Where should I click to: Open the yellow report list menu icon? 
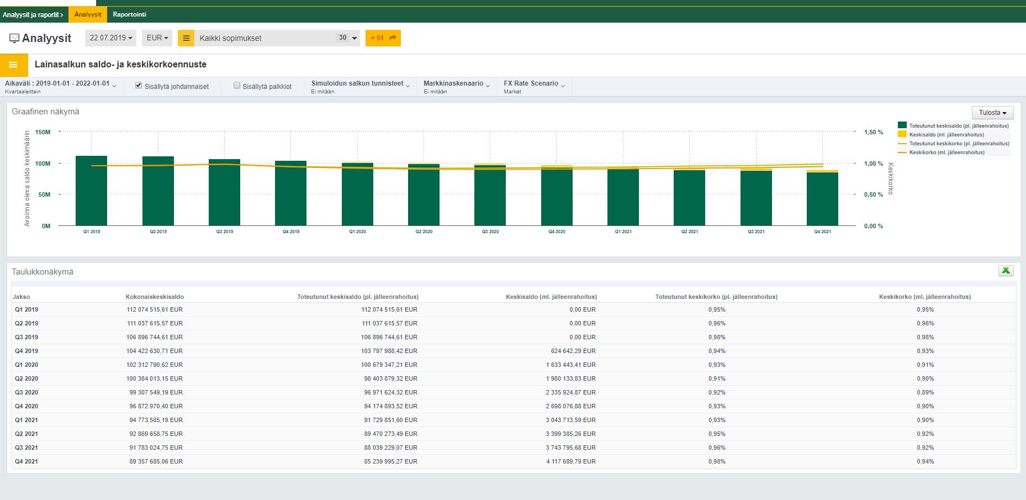pos(14,65)
